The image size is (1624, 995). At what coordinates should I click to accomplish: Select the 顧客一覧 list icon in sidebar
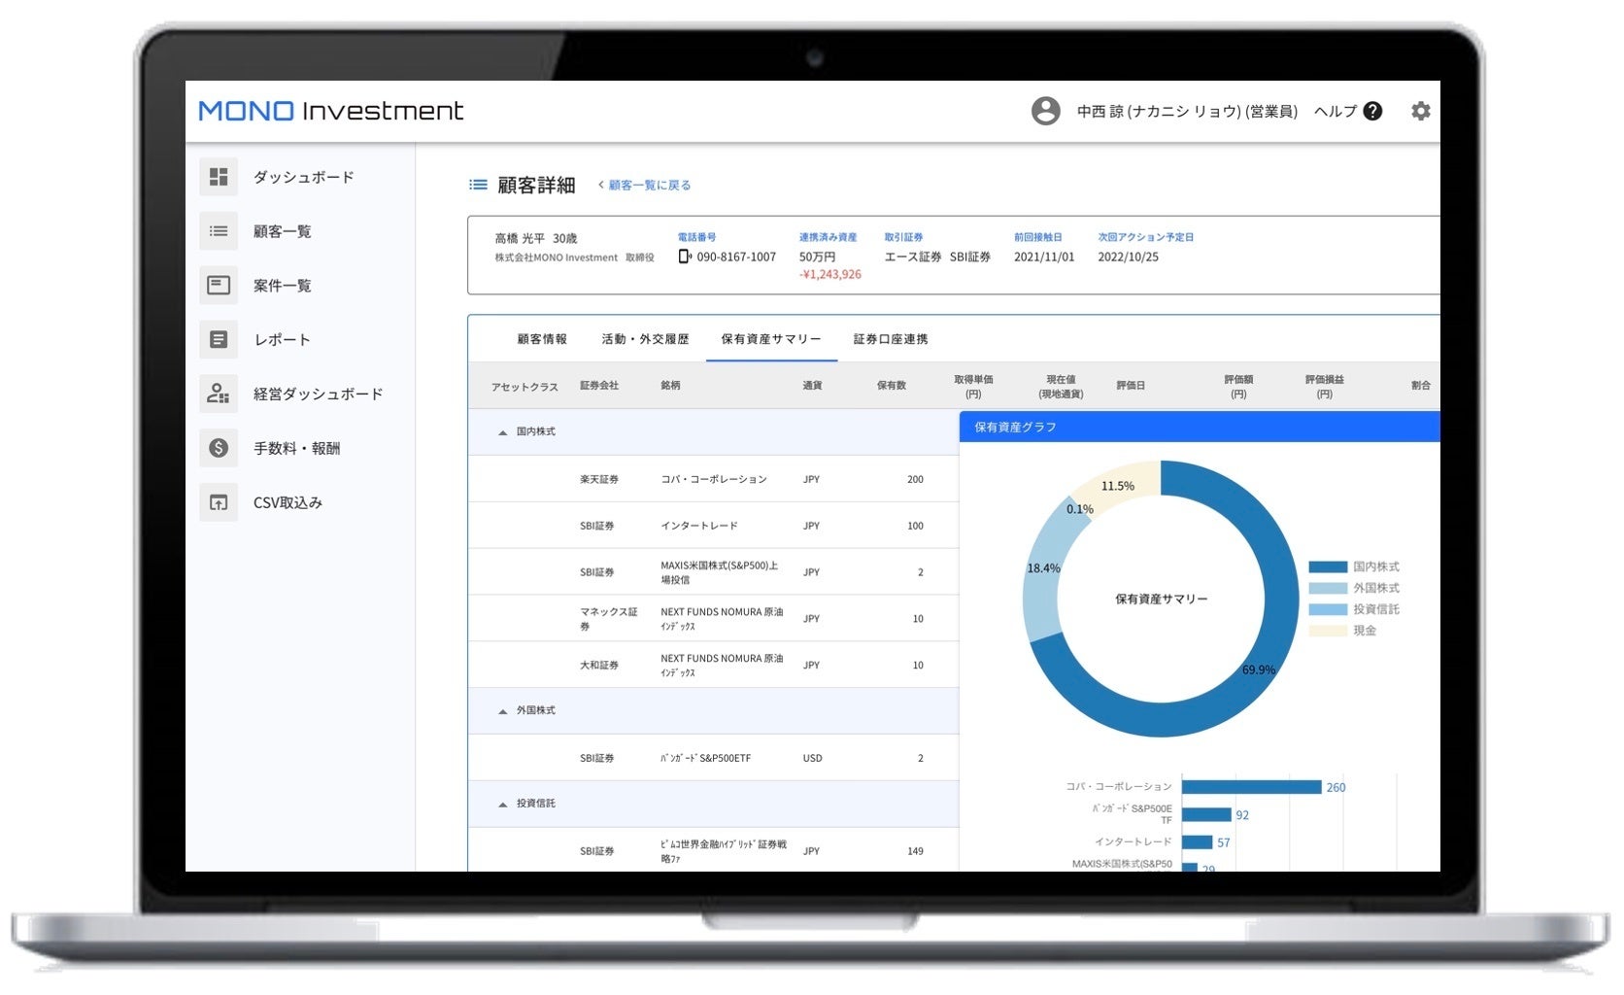pos(219,231)
